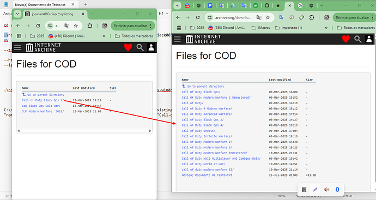This screenshot has width=376, height=200.
Task: Open extensions puzzle icon in left browser
Action: 90,26
